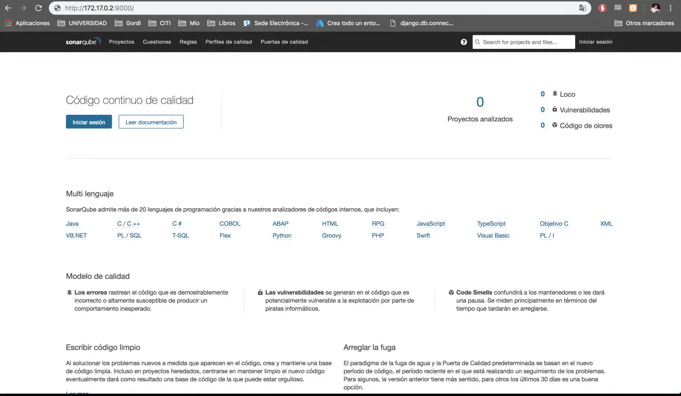Viewport: 681px width, 396px height.
Task: Open the JavaScript language link
Action: (431, 224)
